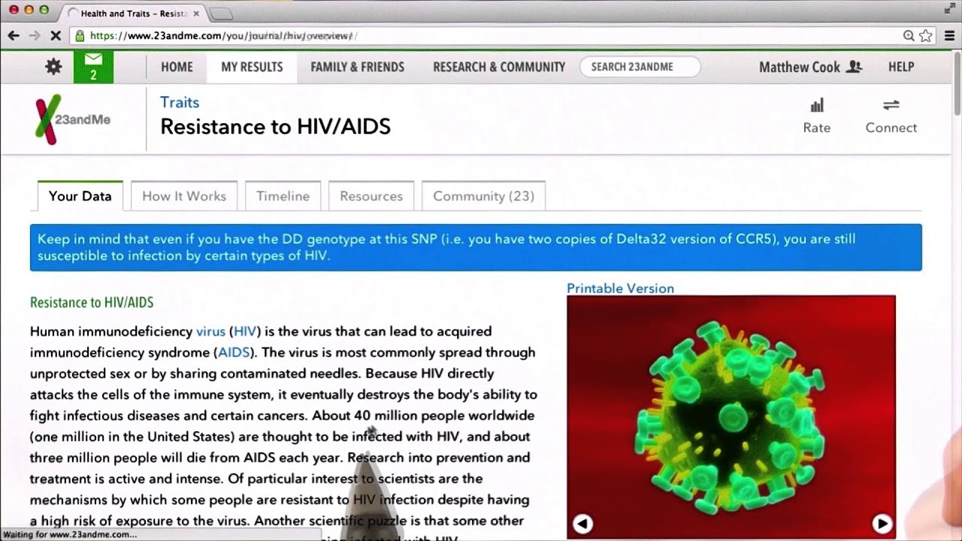The width and height of the screenshot is (962, 541).
Task: Open a new browser tab
Action: (221, 14)
